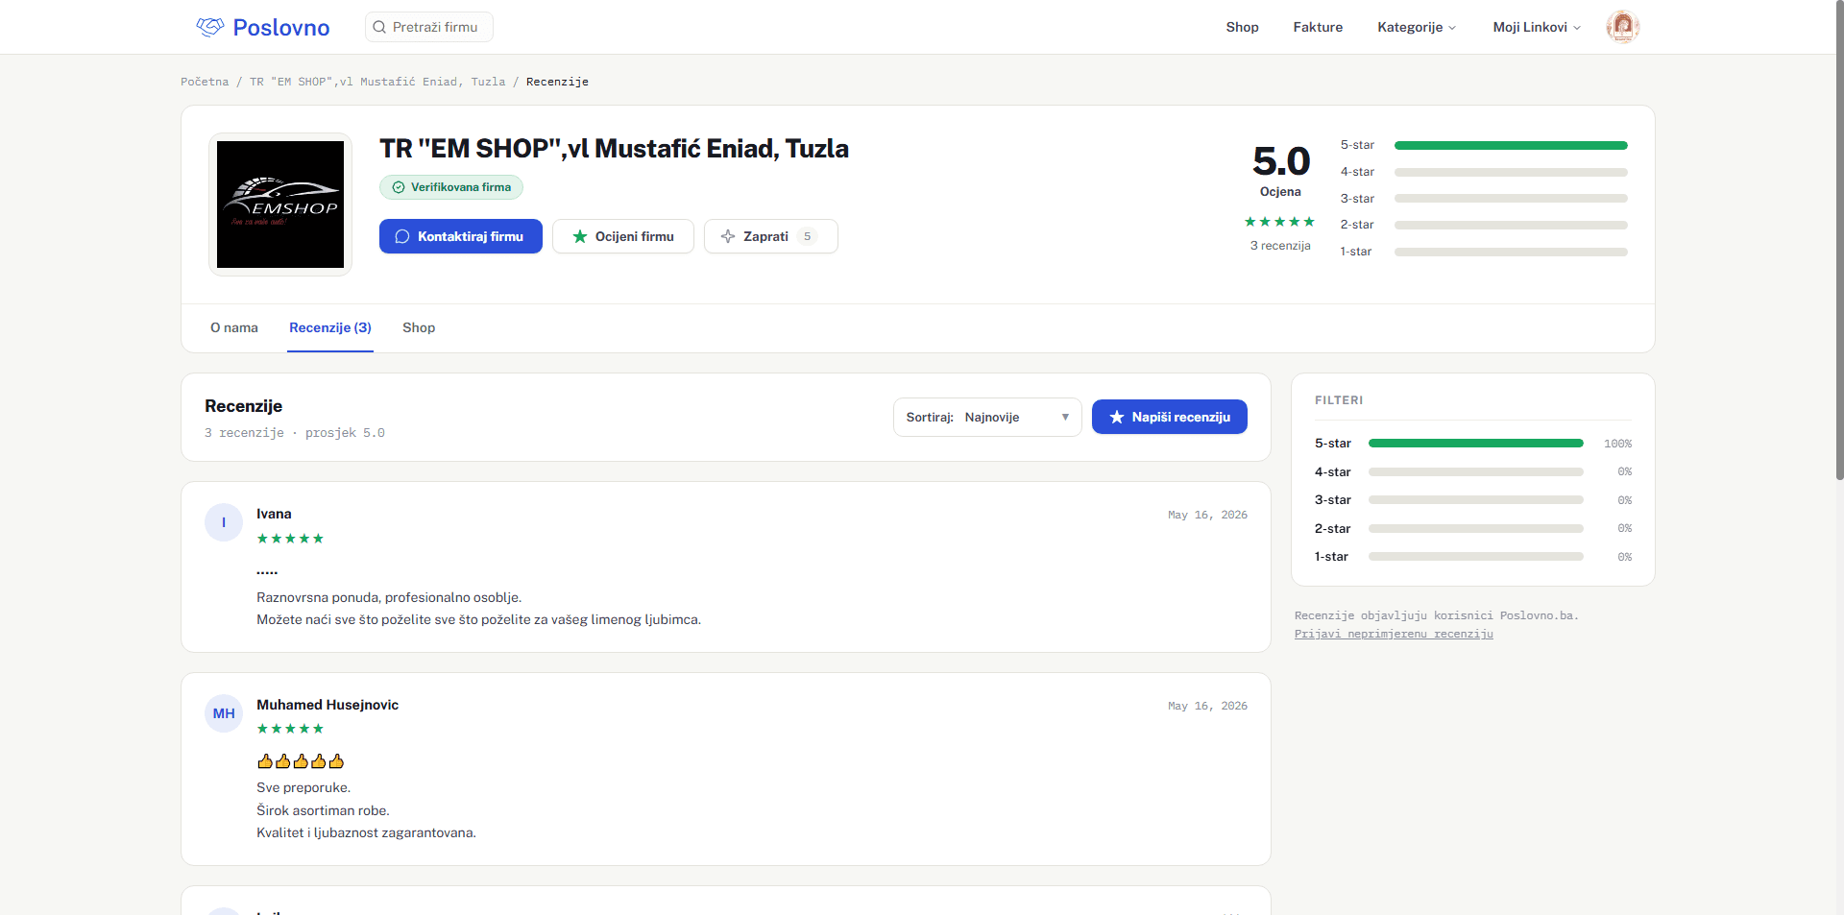
Task: Expand the Kategorije menu
Action: (x=1417, y=27)
